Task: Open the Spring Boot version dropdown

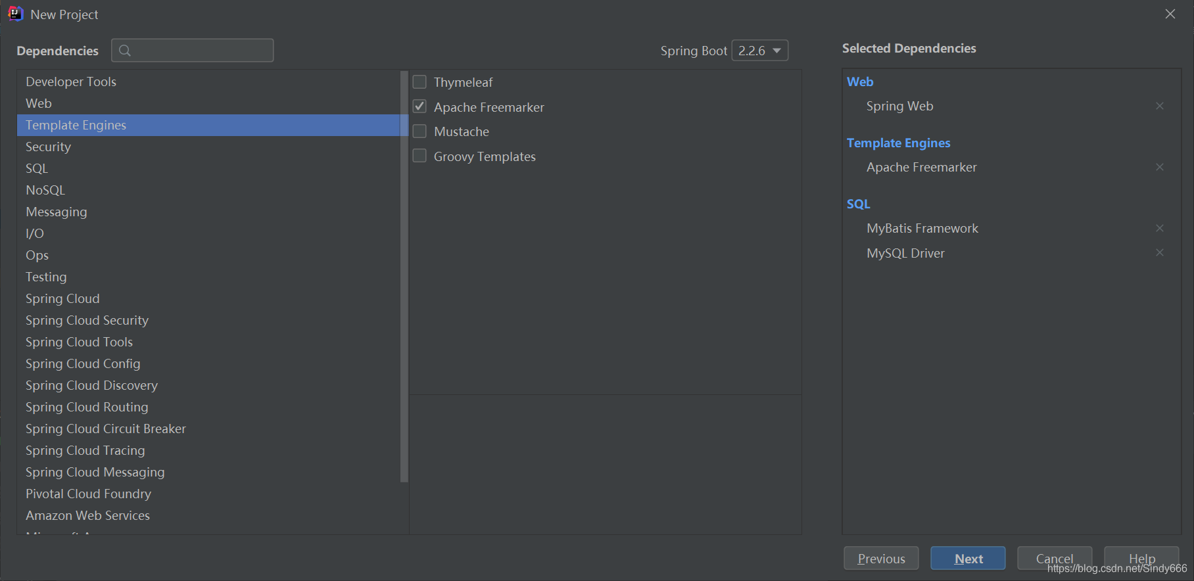Action: click(x=760, y=51)
